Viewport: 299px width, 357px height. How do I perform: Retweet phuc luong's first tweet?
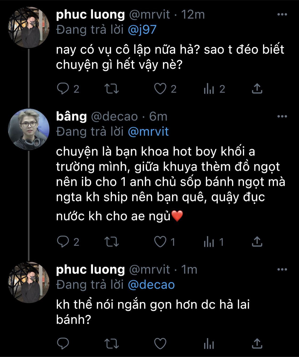click(111, 89)
